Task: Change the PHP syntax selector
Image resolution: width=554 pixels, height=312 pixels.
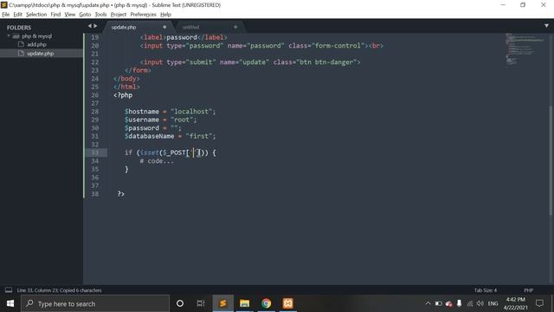Action: (x=528, y=290)
